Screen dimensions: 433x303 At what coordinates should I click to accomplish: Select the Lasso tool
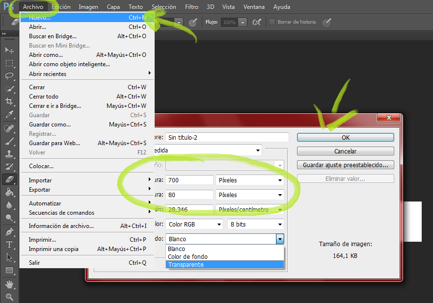click(9, 76)
